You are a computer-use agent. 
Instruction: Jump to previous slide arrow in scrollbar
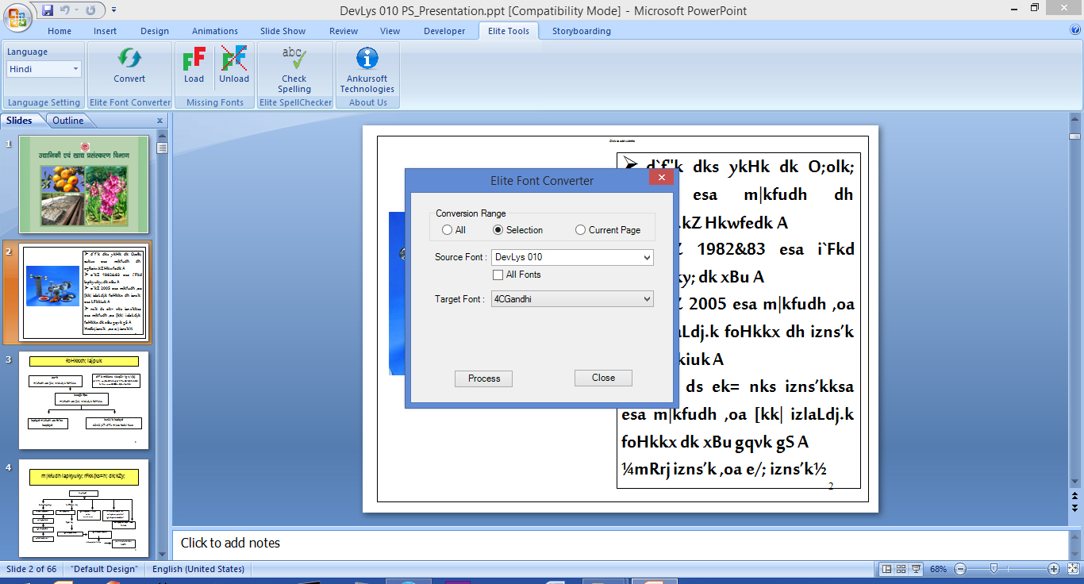[1074, 495]
